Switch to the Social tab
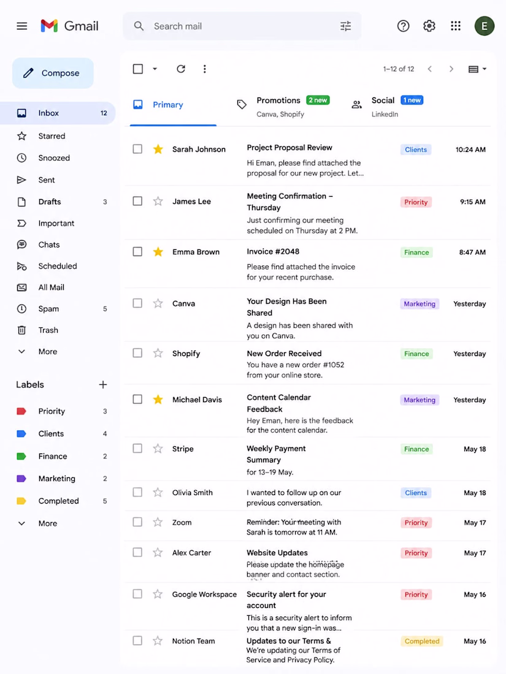Viewport: 506px width, 674px height. (x=387, y=106)
